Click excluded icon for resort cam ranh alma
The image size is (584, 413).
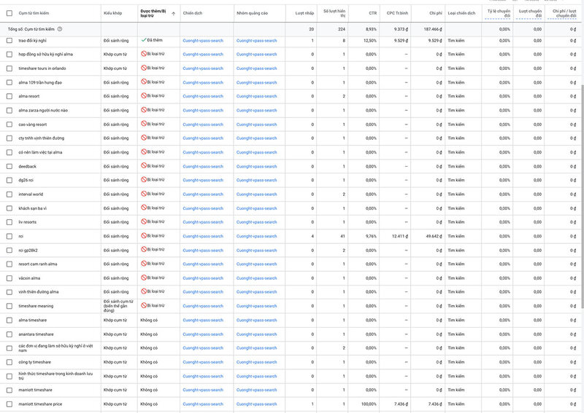pos(144,264)
